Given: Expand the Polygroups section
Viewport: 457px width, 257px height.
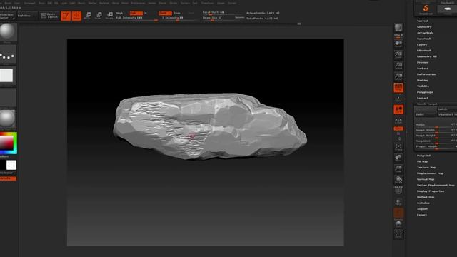Looking at the screenshot, I should [x=425, y=92].
